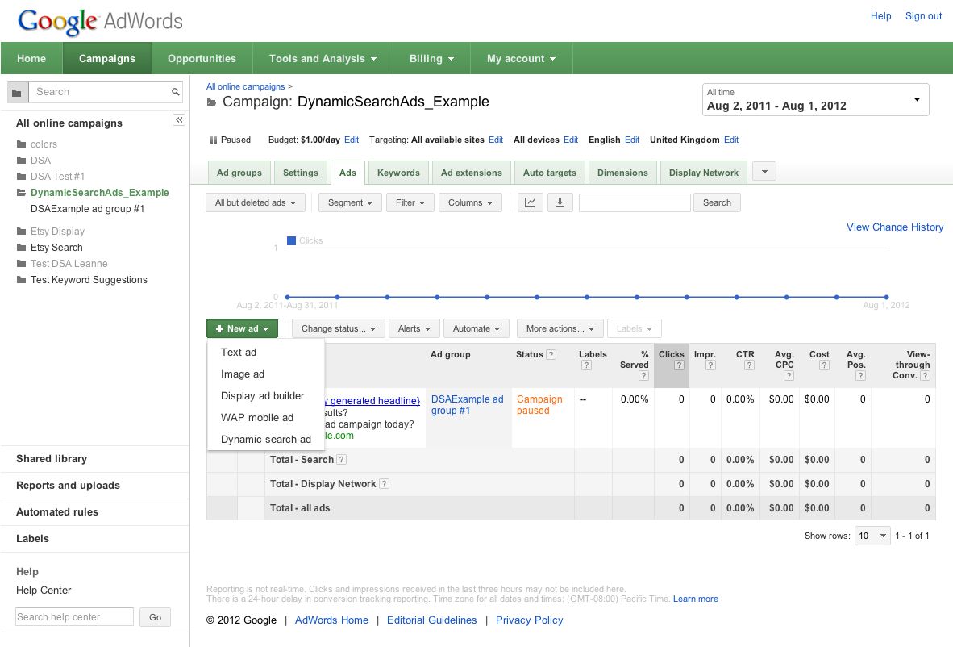Switch to the Auto targets tab
The height and width of the screenshot is (647, 953).
click(x=549, y=173)
